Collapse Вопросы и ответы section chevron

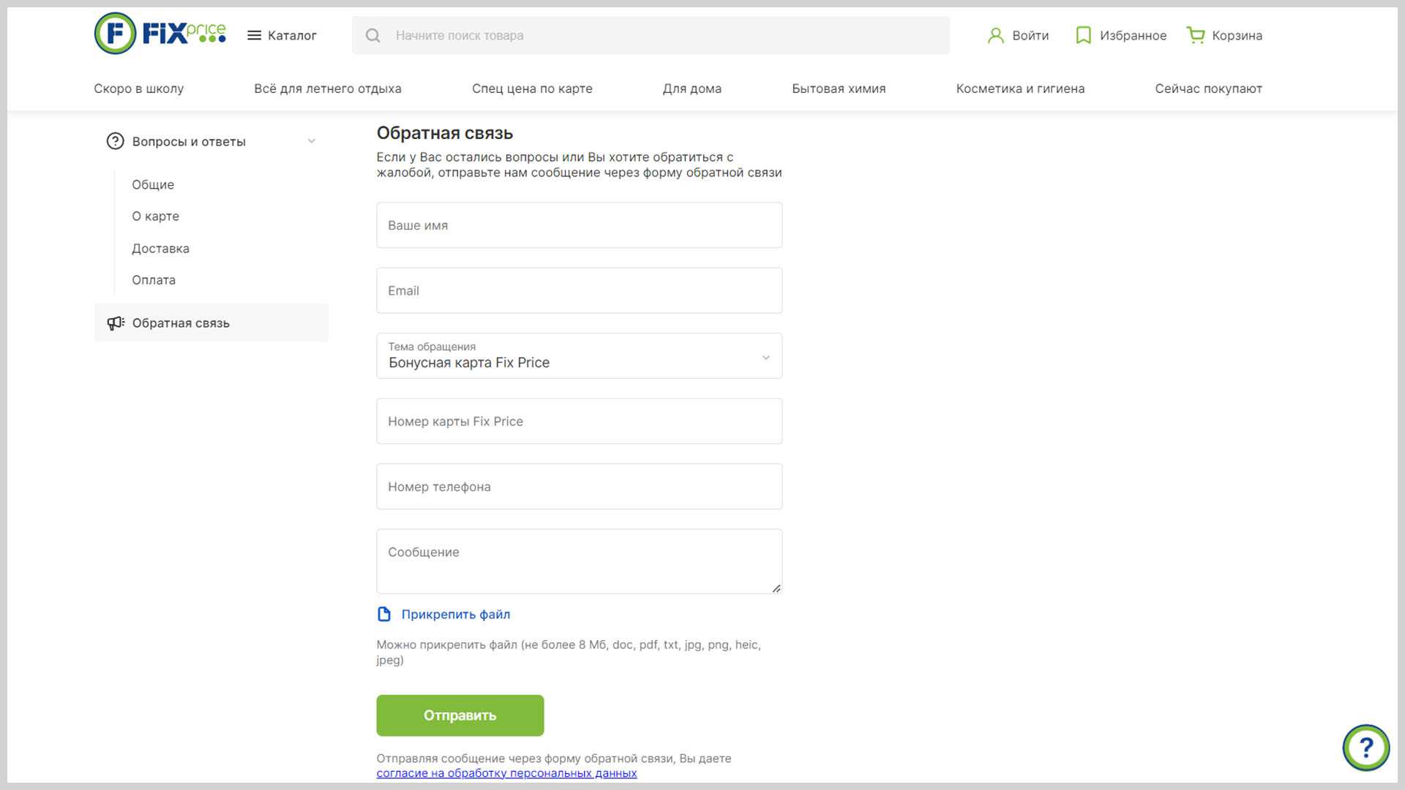click(x=312, y=141)
